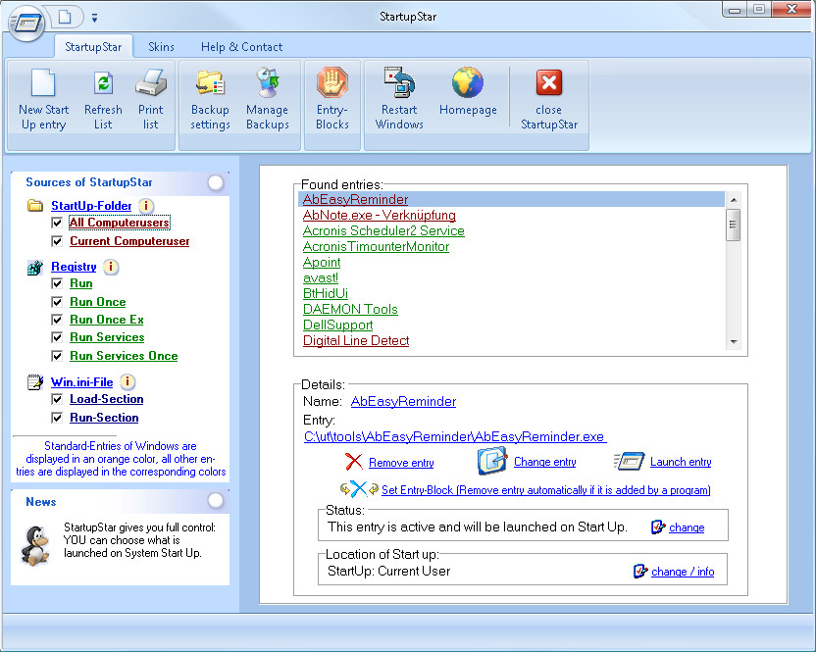This screenshot has width=816, height=652.
Task: Click the Registry cube icon
Action: 35,268
